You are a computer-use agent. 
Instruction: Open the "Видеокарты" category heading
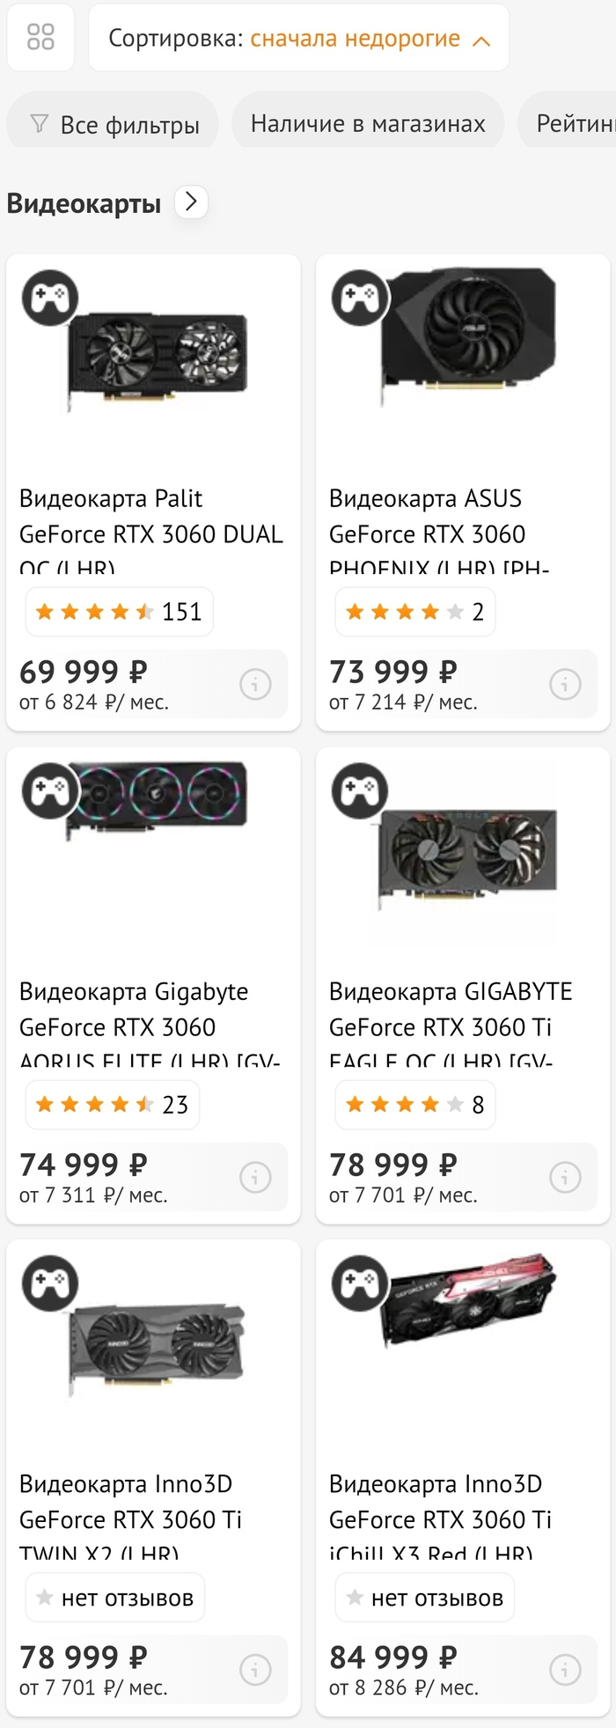pyautogui.click(x=84, y=203)
